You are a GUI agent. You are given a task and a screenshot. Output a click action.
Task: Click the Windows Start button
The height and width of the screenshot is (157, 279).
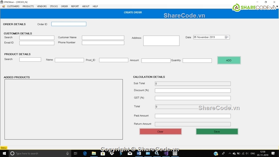[4, 153]
